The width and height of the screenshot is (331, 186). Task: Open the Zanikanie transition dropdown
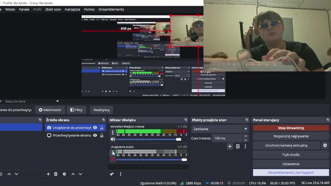tap(220, 129)
